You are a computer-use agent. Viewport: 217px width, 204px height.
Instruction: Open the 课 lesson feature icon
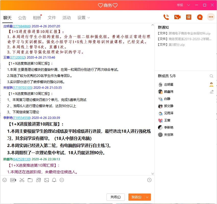click(188, 17)
